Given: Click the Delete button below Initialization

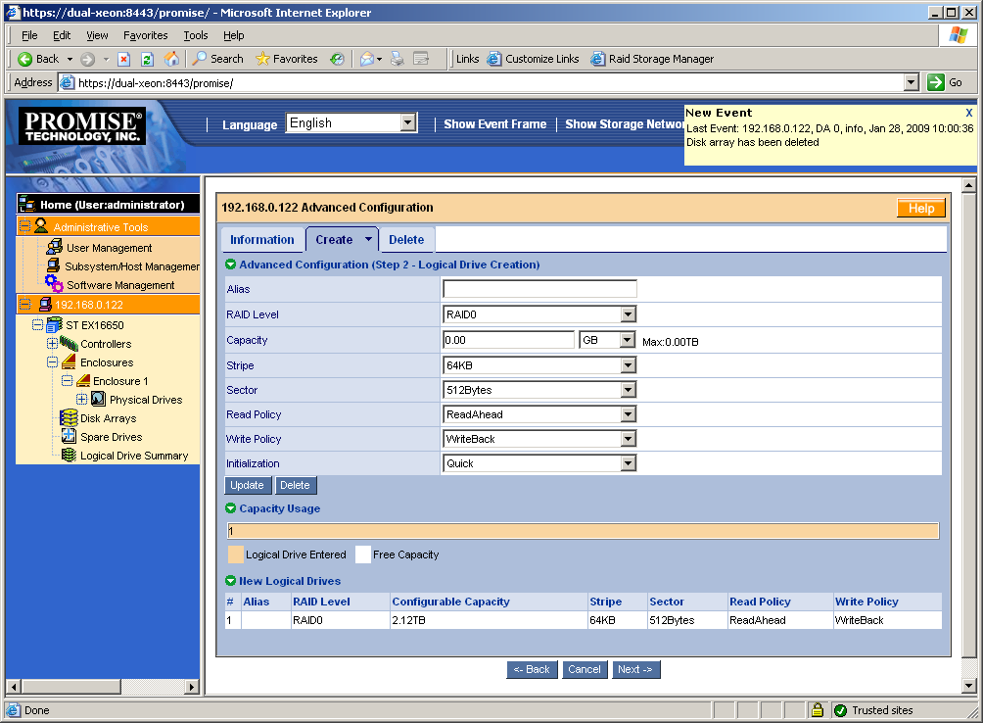Looking at the screenshot, I should click(296, 485).
